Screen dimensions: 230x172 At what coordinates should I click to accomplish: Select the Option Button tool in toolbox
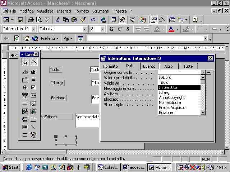click(x=25, y=87)
